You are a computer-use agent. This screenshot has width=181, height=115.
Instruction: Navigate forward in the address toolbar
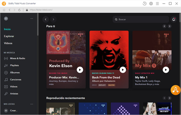pyautogui.click(x=14, y=10)
